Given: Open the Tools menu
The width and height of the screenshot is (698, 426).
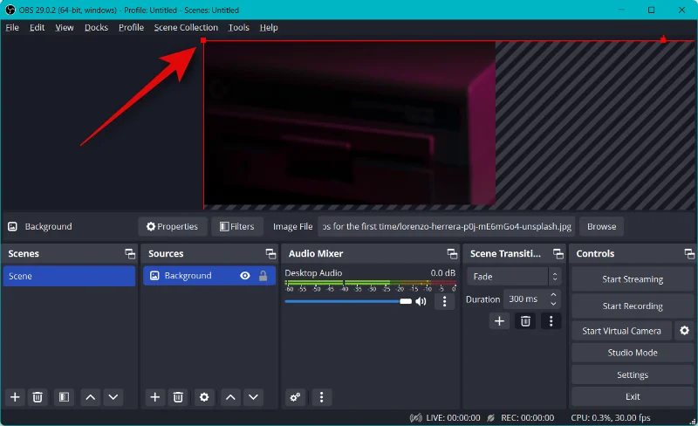Looking at the screenshot, I should 238,28.
